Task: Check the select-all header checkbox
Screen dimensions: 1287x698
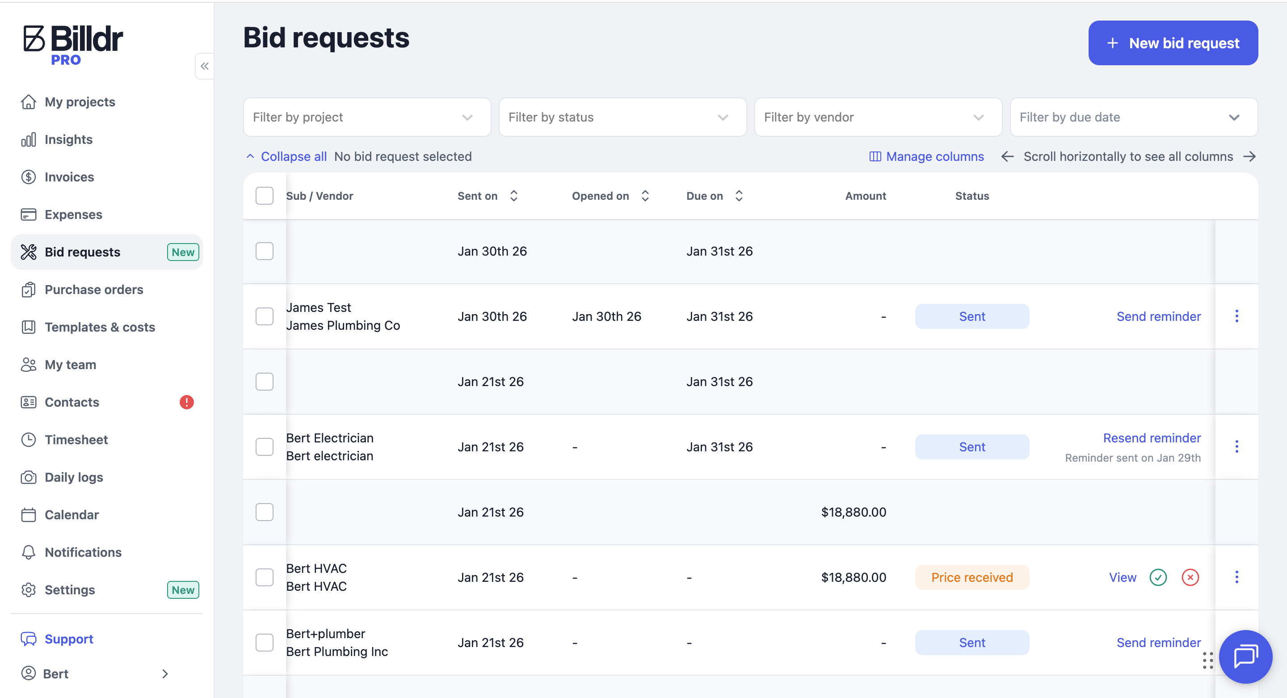Action: [x=264, y=196]
